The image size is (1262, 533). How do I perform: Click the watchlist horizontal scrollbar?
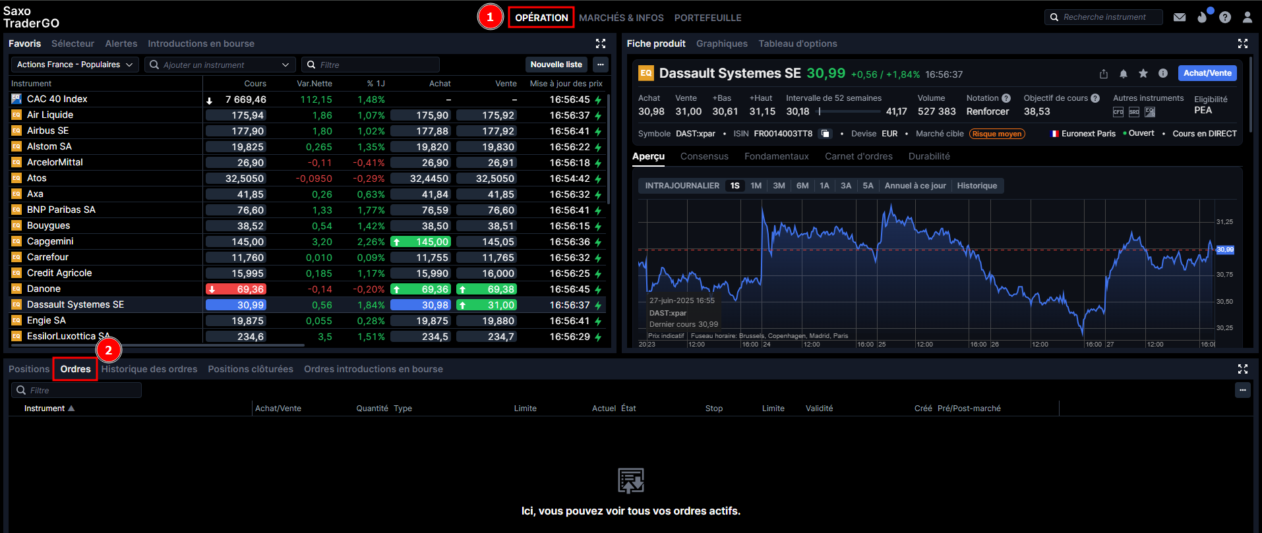point(157,345)
